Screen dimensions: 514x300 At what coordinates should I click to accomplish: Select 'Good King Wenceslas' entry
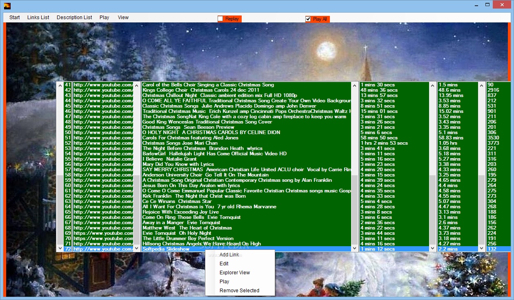[x=246, y=122]
